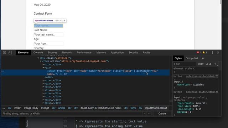This screenshot has width=228, height=128.
Task: Jump to next search result arrow
Action: coord(149,113)
